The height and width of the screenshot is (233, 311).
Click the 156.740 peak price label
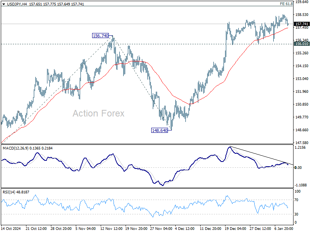pos(101,36)
